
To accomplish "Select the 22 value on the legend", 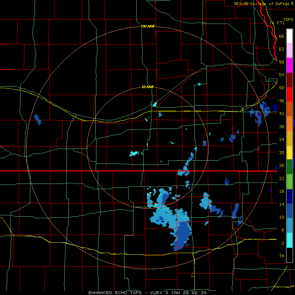I will click(x=282, y=178).
